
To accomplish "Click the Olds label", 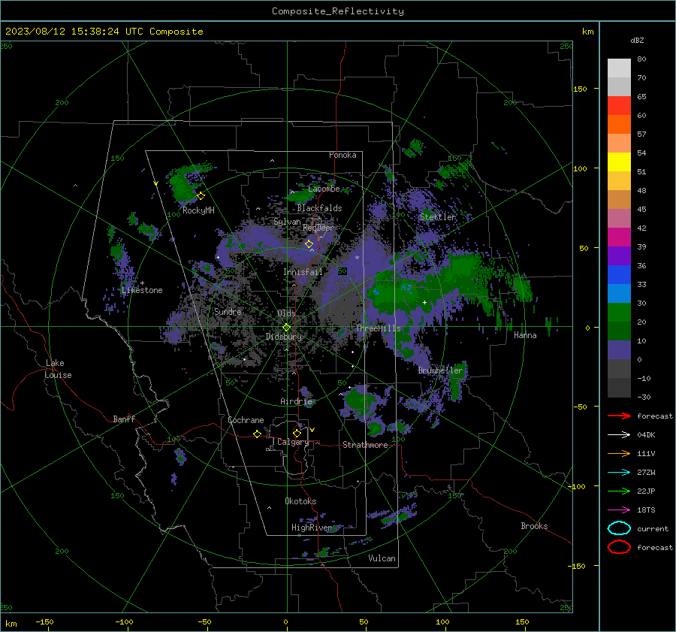I will (287, 313).
